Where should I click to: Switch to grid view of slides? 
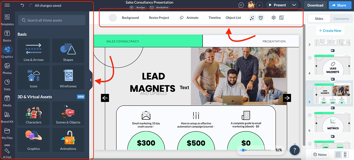click(x=338, y=154)
